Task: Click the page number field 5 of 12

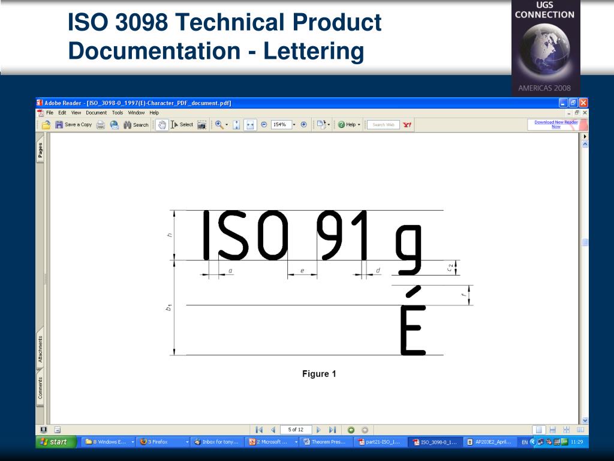Action: pyautogui.click(x=296, y=430)
